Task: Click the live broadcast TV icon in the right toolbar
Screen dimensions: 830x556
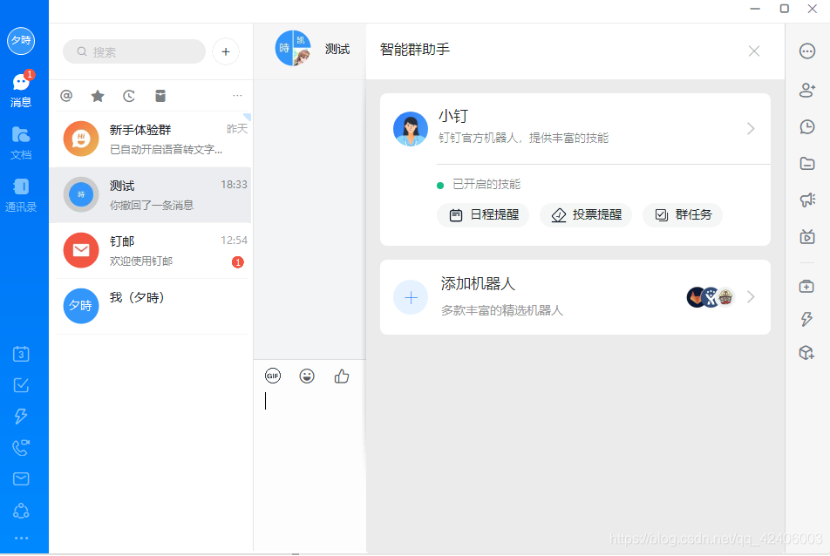Action: coord(807,236)
